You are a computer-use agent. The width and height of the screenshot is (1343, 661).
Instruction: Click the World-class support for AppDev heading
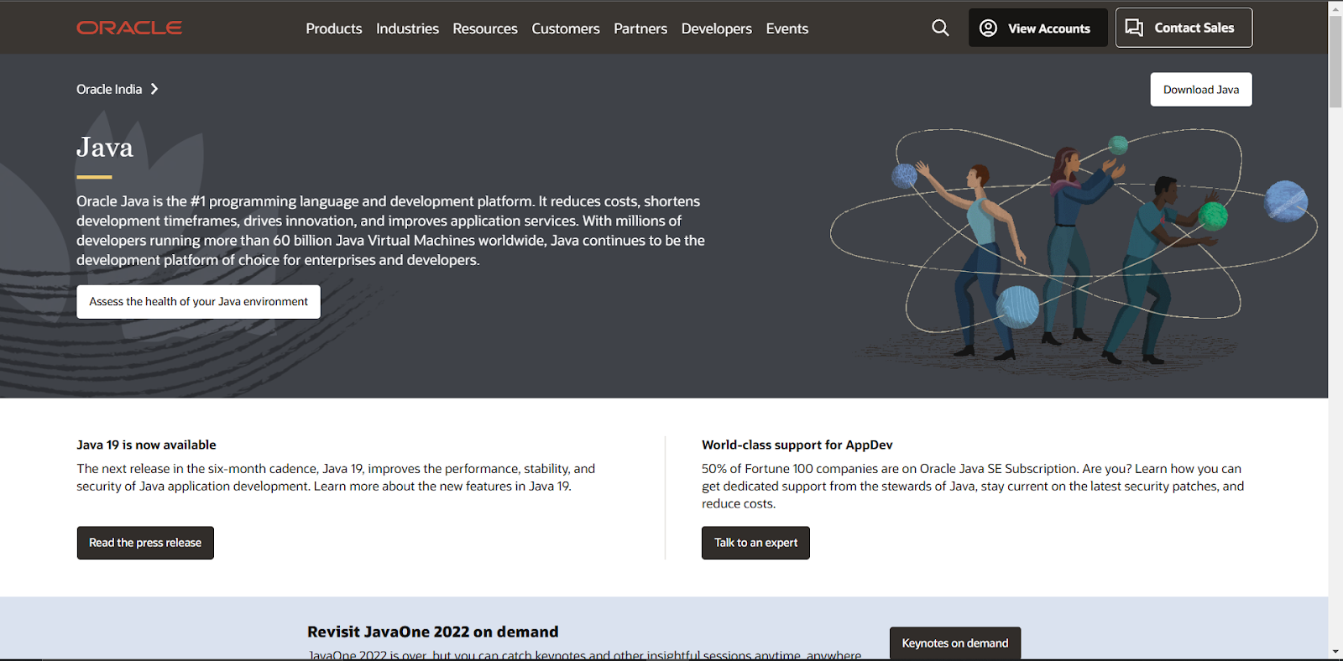click(797, 445)
